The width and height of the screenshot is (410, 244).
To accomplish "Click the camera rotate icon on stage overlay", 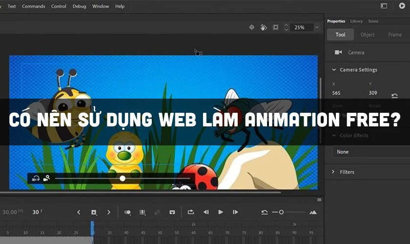I will tap(36, 179).
